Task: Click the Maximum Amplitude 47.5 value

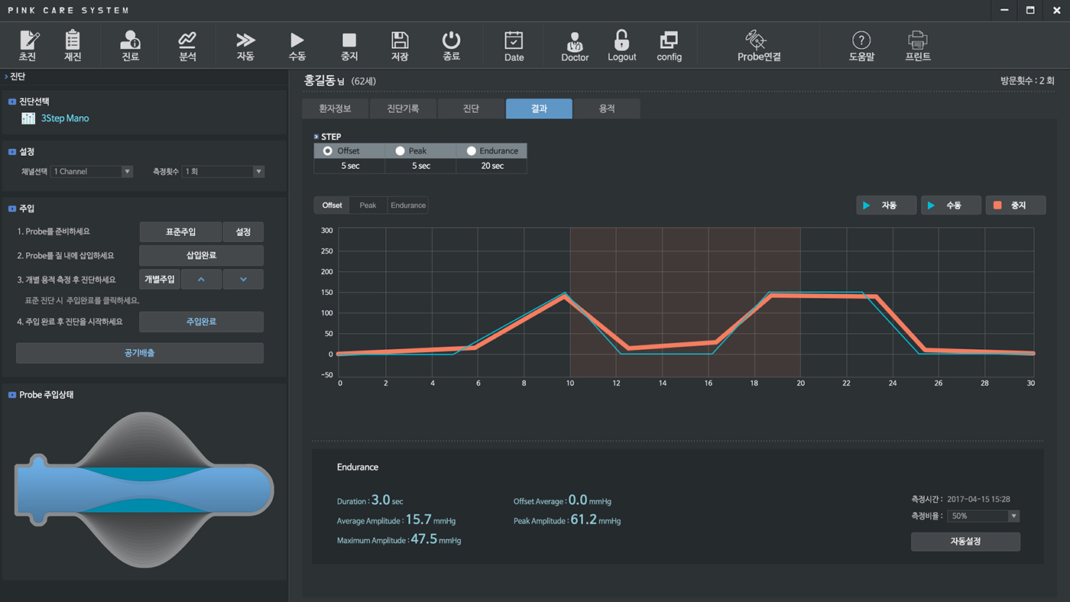Action: 424,539
